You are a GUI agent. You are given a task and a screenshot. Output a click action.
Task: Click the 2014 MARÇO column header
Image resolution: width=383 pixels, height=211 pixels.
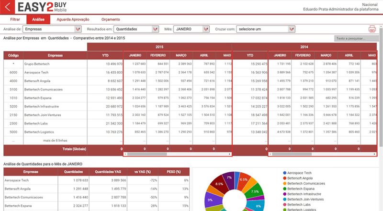tap(326, 56)
